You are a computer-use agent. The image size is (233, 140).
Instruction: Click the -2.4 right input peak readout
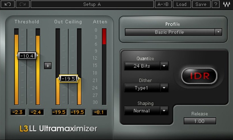(x=36, y=112)
